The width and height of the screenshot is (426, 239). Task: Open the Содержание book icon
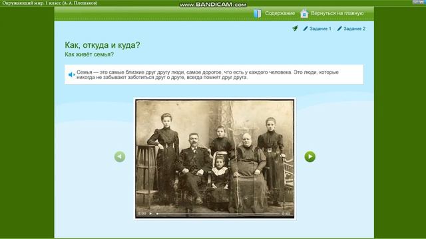click(x=257, y=13)
